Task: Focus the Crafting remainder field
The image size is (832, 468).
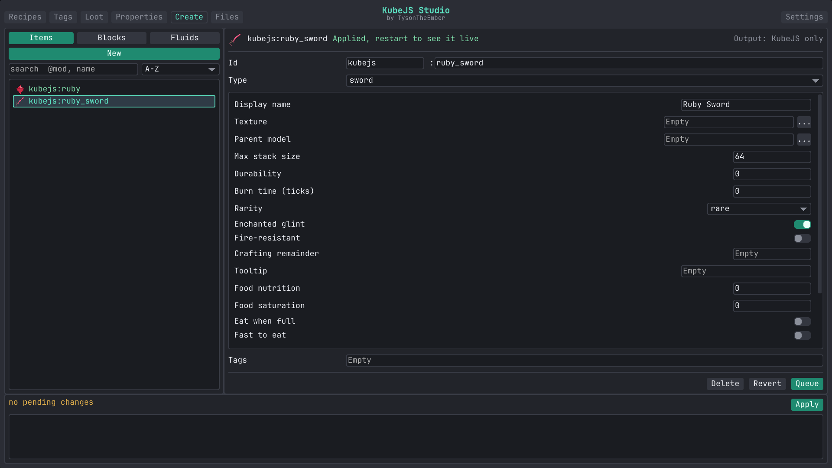Action: 772,254
